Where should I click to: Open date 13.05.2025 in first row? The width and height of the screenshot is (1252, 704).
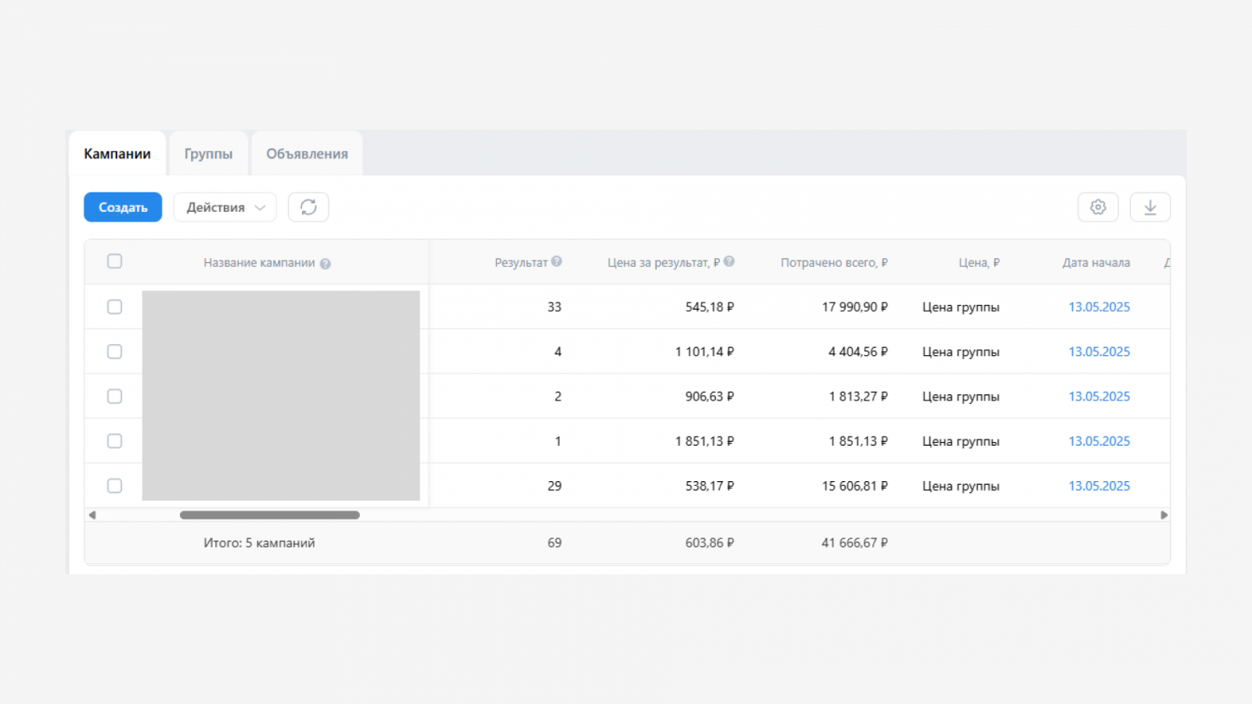coord(1099,307)
